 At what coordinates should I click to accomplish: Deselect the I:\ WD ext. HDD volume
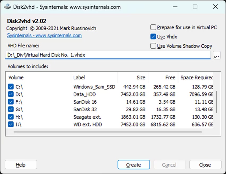11,124
